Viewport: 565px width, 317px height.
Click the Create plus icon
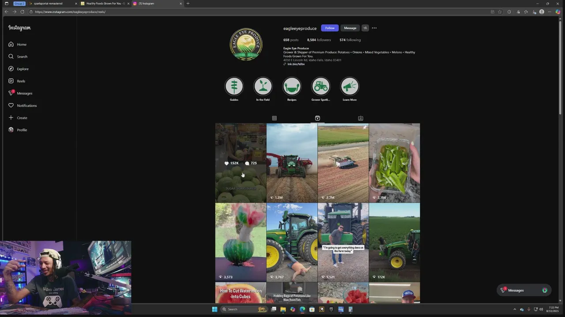tap(11, 118)
